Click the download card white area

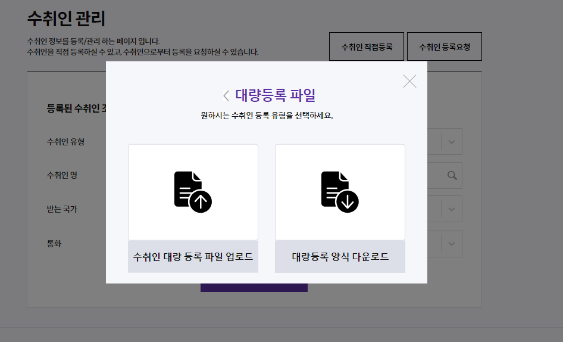coord(340,192)
